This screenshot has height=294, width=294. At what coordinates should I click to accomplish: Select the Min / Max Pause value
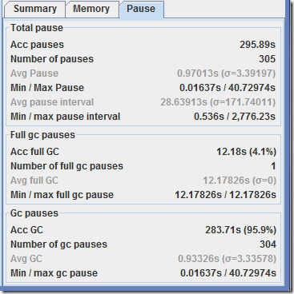pyautogui.click(x=228, y=88)
